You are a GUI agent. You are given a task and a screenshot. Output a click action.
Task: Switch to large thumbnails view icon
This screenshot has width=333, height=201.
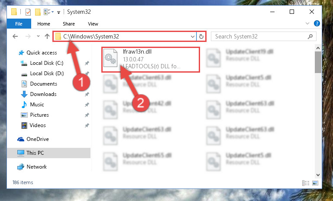(x=315, y=183)
